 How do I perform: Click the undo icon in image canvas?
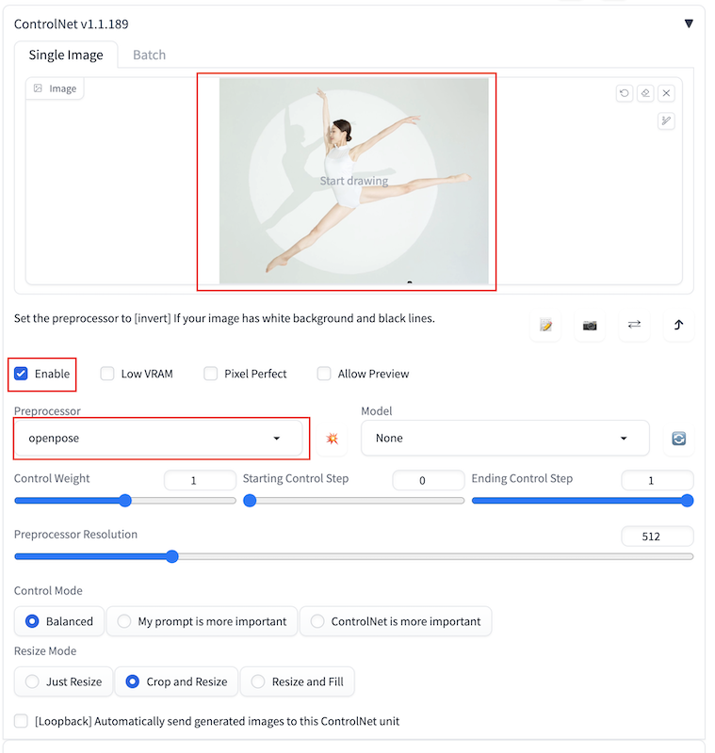pyautogui.click(x=625, y=93)
